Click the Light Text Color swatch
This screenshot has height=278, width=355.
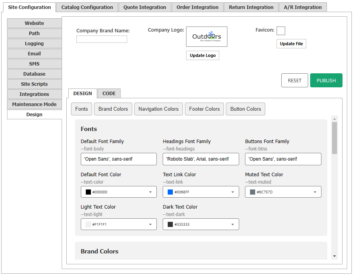[x=88, y=225]
